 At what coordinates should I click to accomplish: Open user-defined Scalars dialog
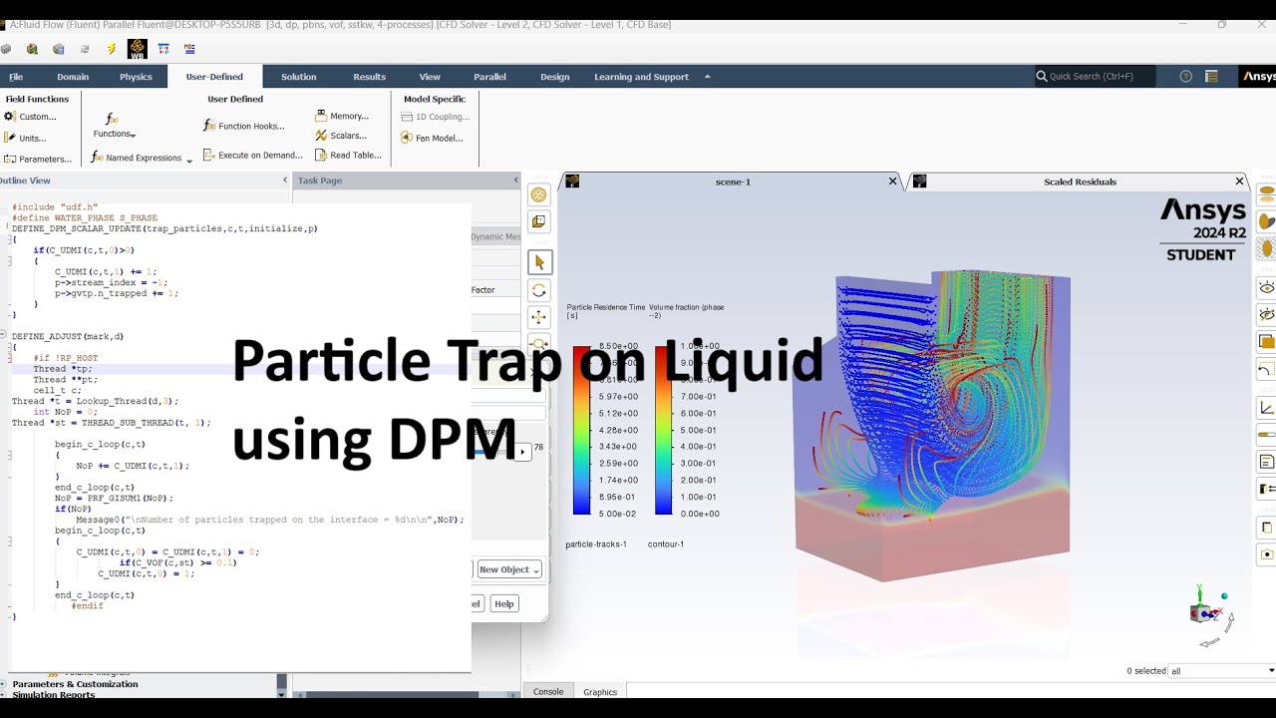[x=341, y=136]
